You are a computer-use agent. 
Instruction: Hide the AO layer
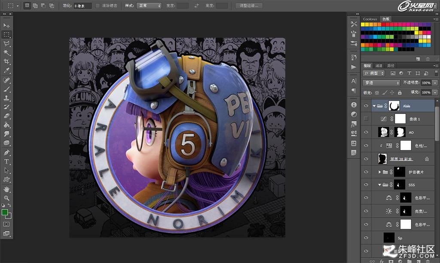(x=366, y=132)
